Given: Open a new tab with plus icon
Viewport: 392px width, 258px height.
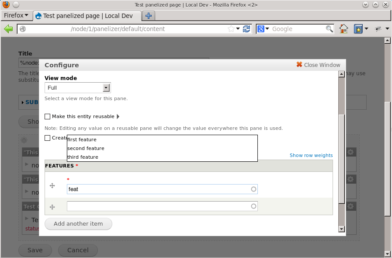Looking at the screenshot, I should [x=149, y=15].
